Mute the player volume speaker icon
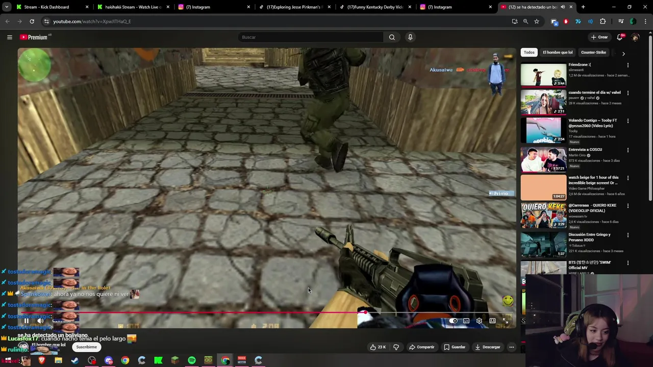Screen dimensions: 653x367 [41, 321]
